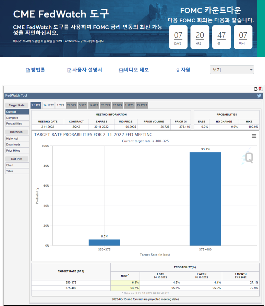
Task: Click the 100.0% hike probability cell
Action: 249,127
